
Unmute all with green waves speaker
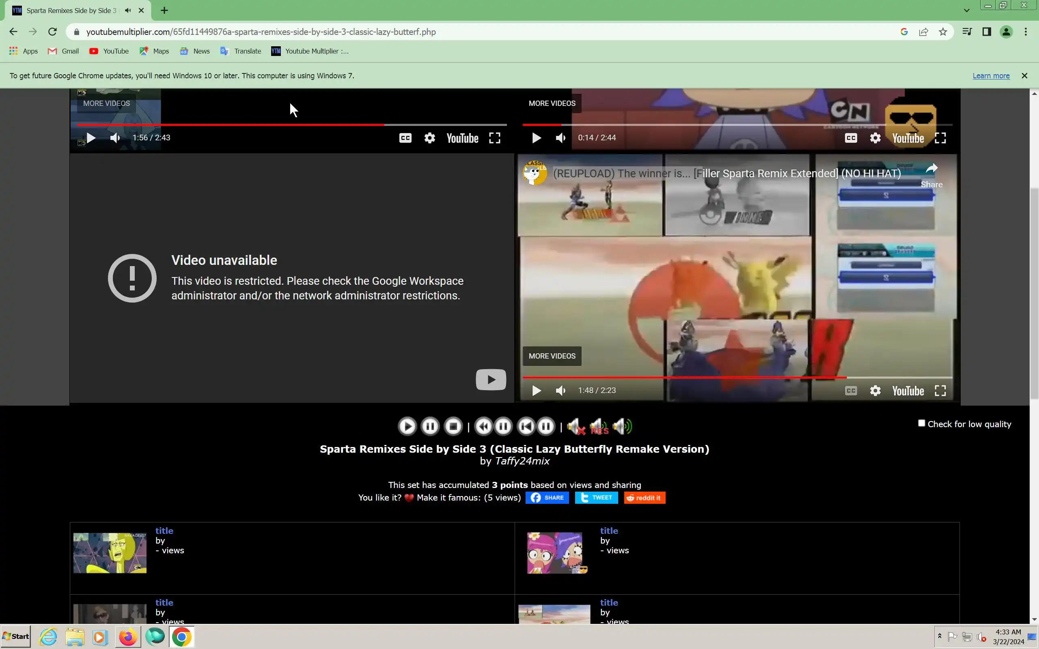click(622, 426)
